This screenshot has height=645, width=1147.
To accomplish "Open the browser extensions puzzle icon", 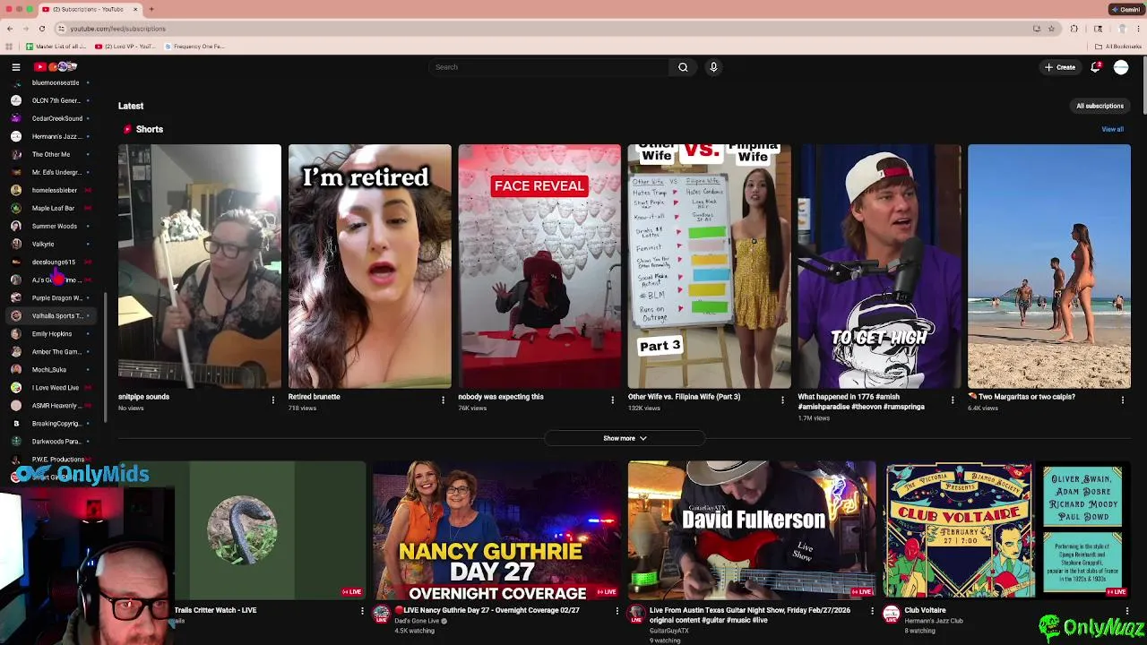I will click(1074, 29).
